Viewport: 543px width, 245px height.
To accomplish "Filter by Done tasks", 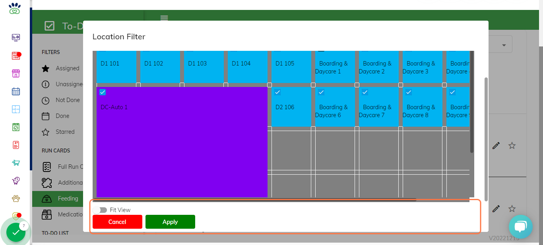I will click(x=56, y=116).
